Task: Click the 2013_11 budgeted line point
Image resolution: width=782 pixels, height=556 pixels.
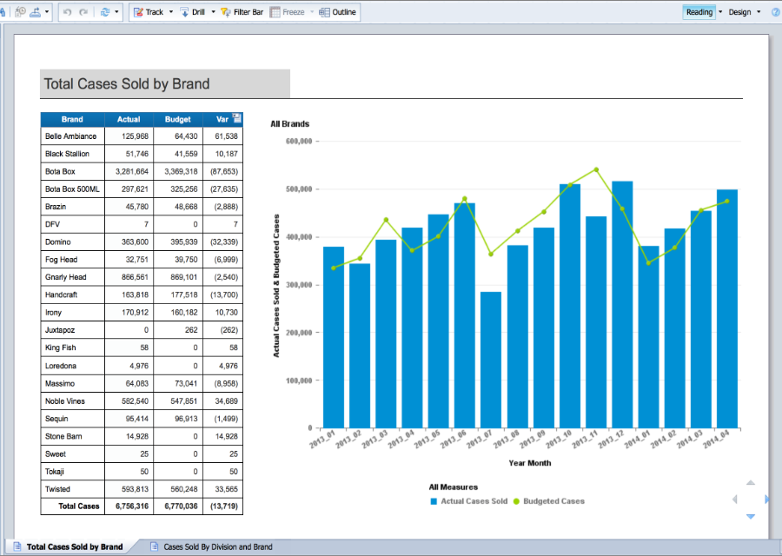Action: (x=596, y=169)
